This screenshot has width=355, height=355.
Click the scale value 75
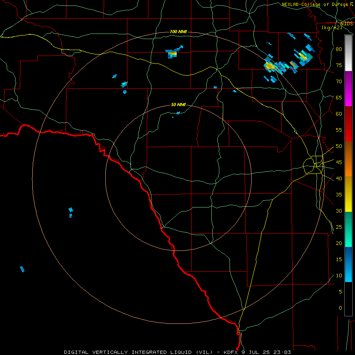339,65
